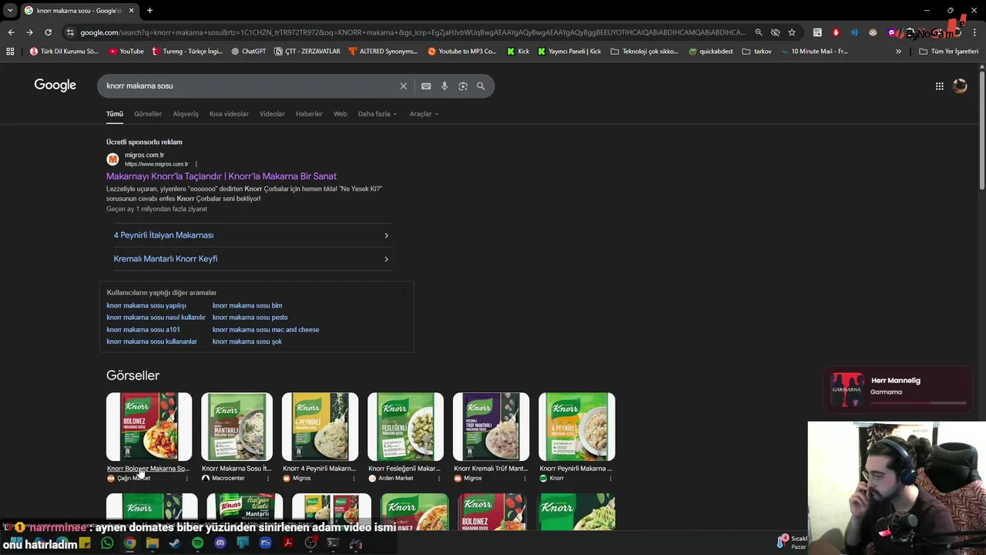Start voice search with microphone icon

pyautogui.click(x=444, y=86)
